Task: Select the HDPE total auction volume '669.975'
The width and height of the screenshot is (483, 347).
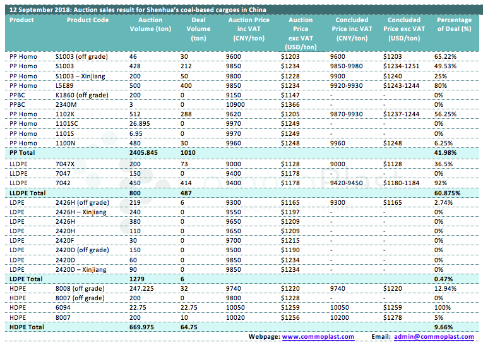Action: (x=141, y=327)
